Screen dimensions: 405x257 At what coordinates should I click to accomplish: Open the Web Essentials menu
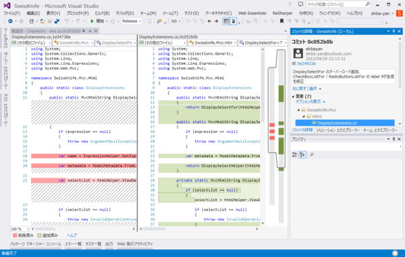coord(252,13)
